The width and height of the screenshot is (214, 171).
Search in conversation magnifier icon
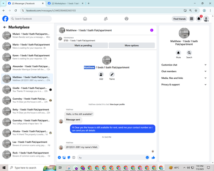pyautogui.click(x=189, y=53)
